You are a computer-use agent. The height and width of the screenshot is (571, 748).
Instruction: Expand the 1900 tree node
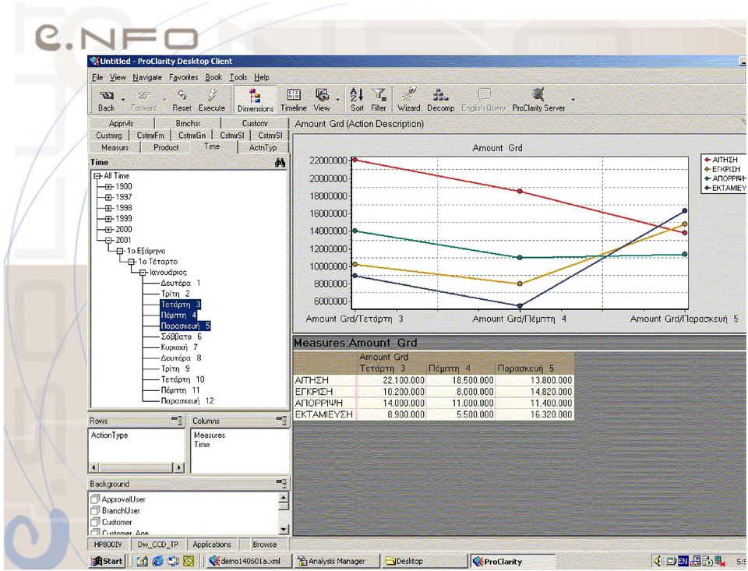click(x=108, y=187)
